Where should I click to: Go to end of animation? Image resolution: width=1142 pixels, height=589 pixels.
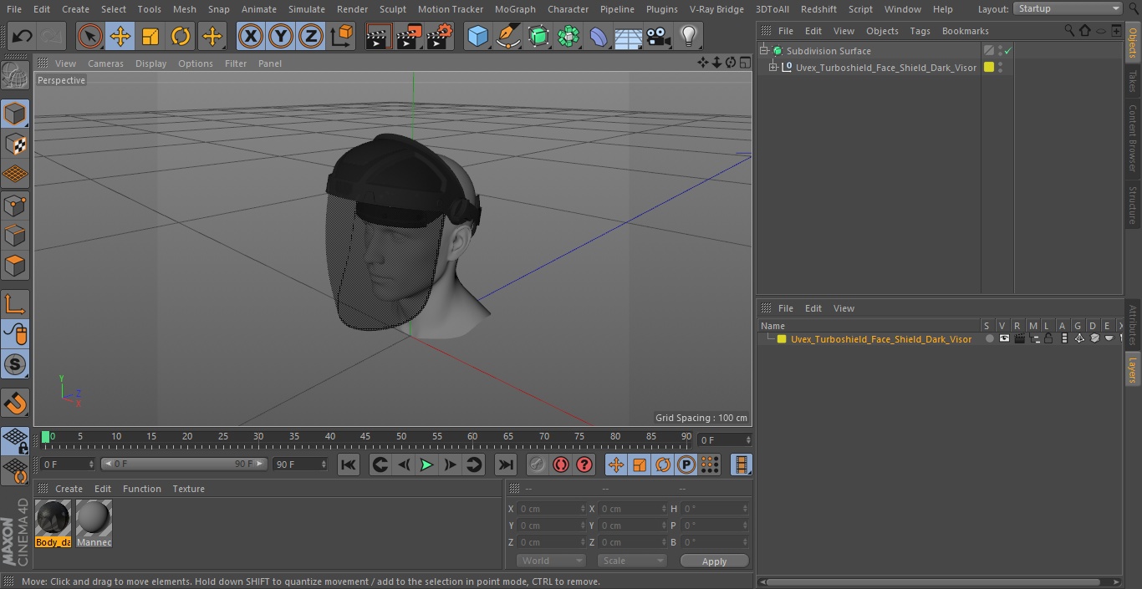506,465
